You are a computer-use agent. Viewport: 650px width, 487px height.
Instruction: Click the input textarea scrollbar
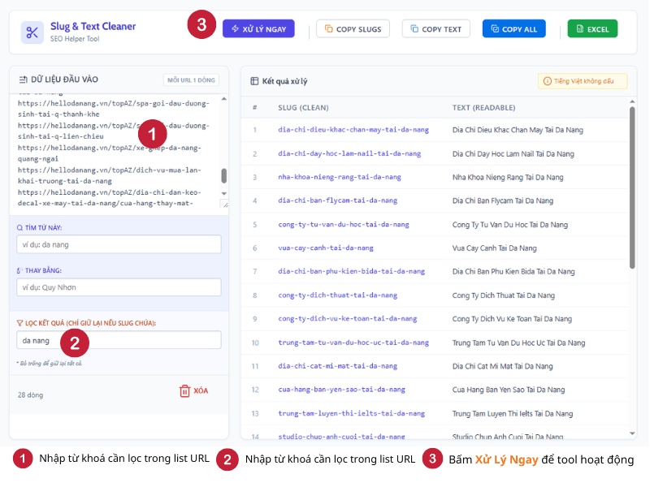coord(224,175)
